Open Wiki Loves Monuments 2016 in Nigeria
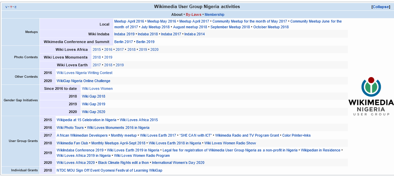 coord(118,128)
